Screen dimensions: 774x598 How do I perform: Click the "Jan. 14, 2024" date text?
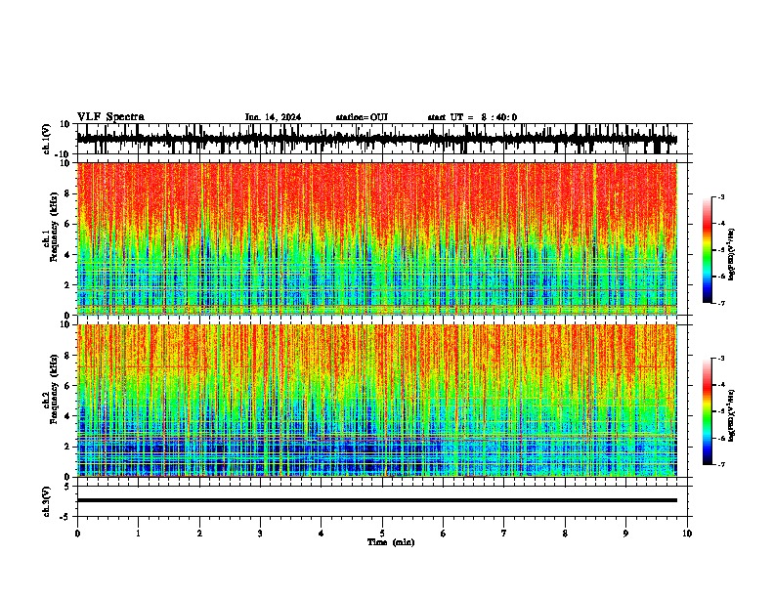click(273, 117)
